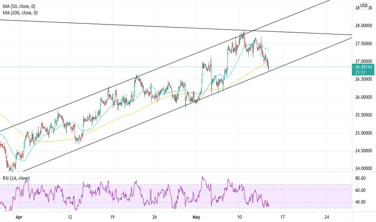Click the 12 date label on time axis
This screenshot has width=376, height=222.
pyautogui.click(x=70, y=217)
